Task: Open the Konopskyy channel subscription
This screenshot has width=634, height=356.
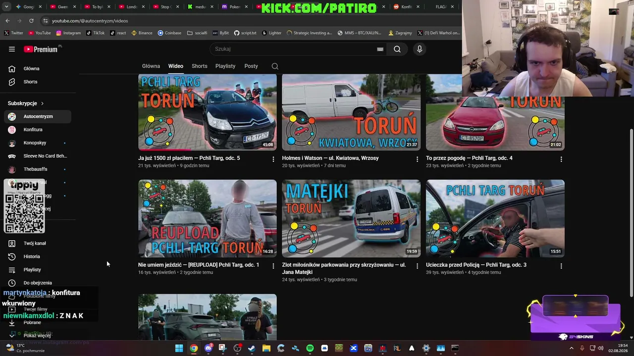Action: click(38, 143)
